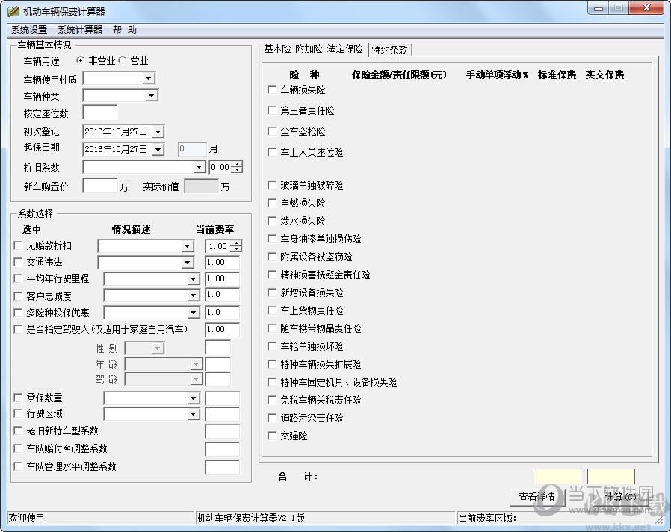Expand the 客户忠诚度 dropdown
671x532 pixels.
(x=193, y=295)
